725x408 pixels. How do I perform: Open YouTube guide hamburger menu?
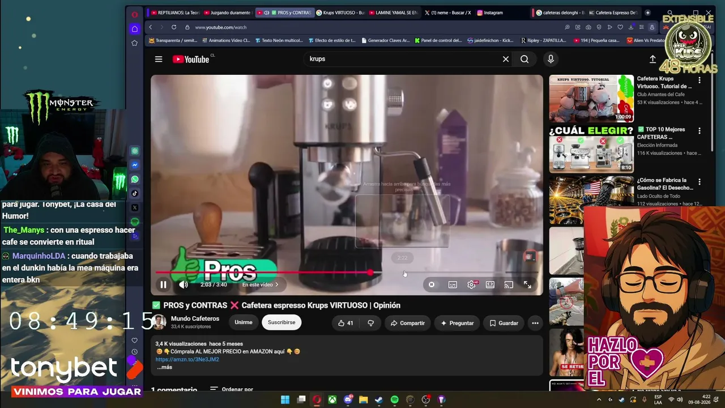159,59
